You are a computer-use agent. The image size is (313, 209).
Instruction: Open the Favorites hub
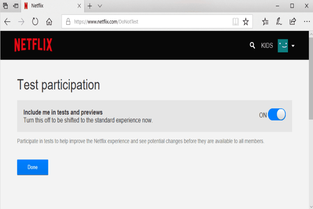(x=265, y=21)
